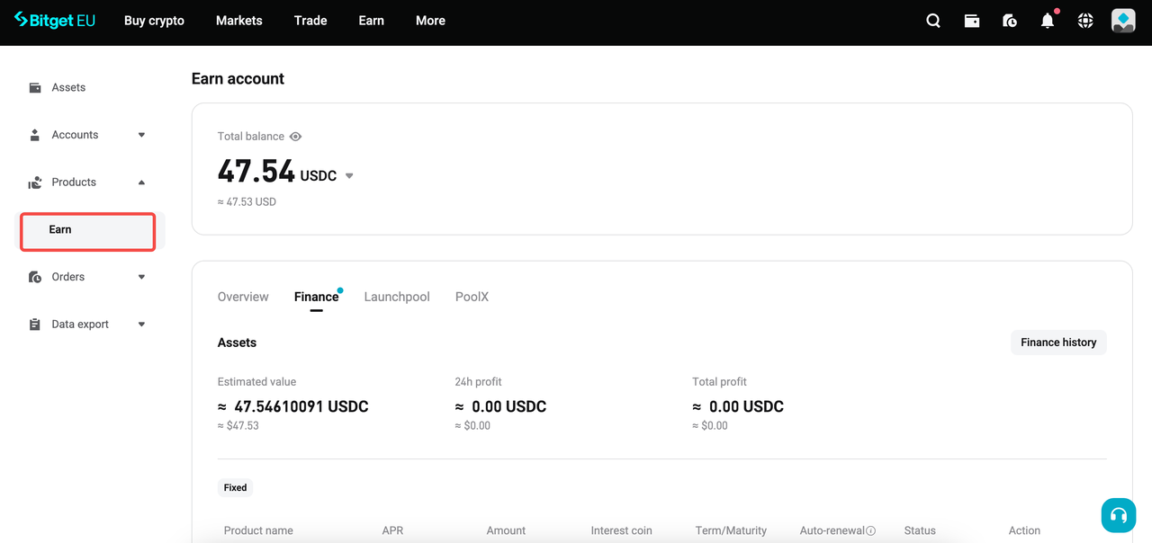Open the search magnifier icon

pos(933,21)
